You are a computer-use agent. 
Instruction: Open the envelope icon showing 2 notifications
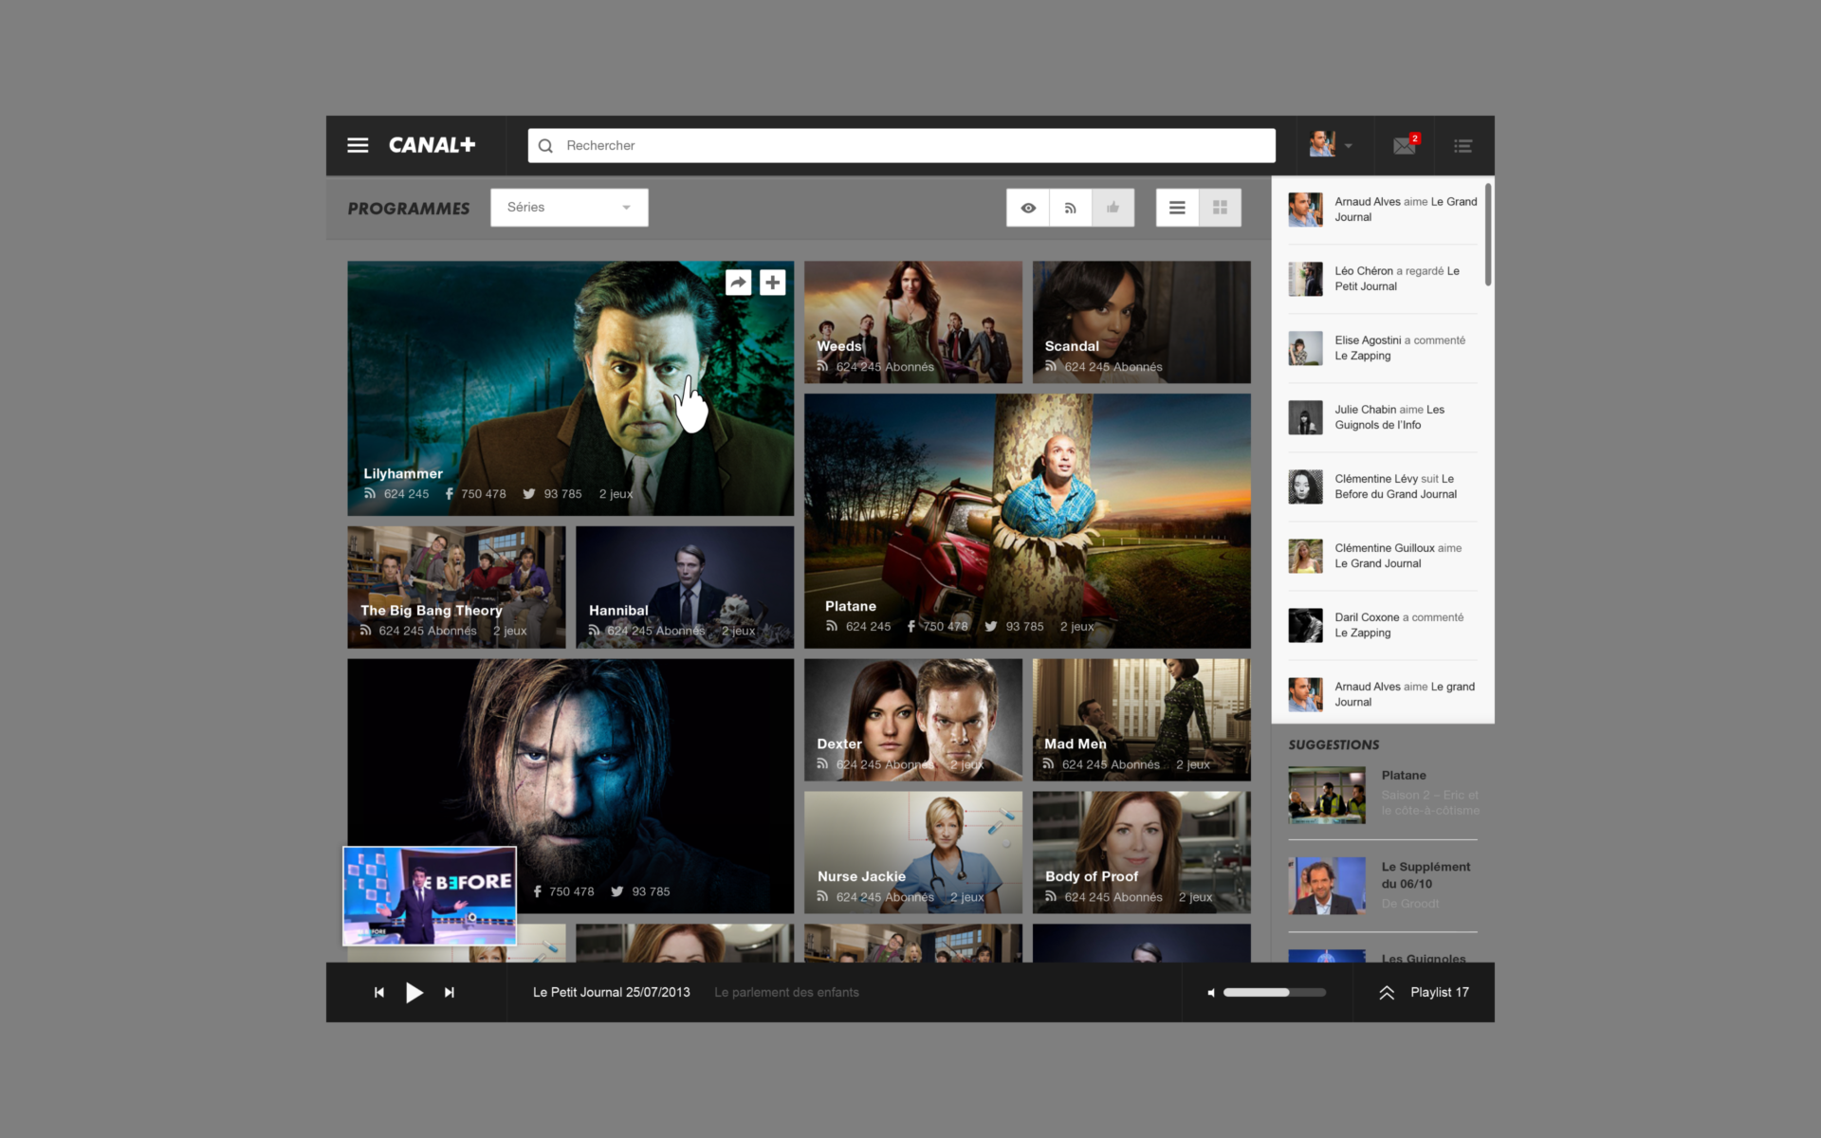1405,145
